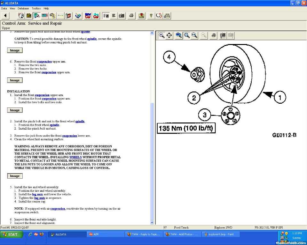Print the diagram using image viewer printer icon
The height and width of the screenshot is (245, 307).
click(x=214, y=35)
